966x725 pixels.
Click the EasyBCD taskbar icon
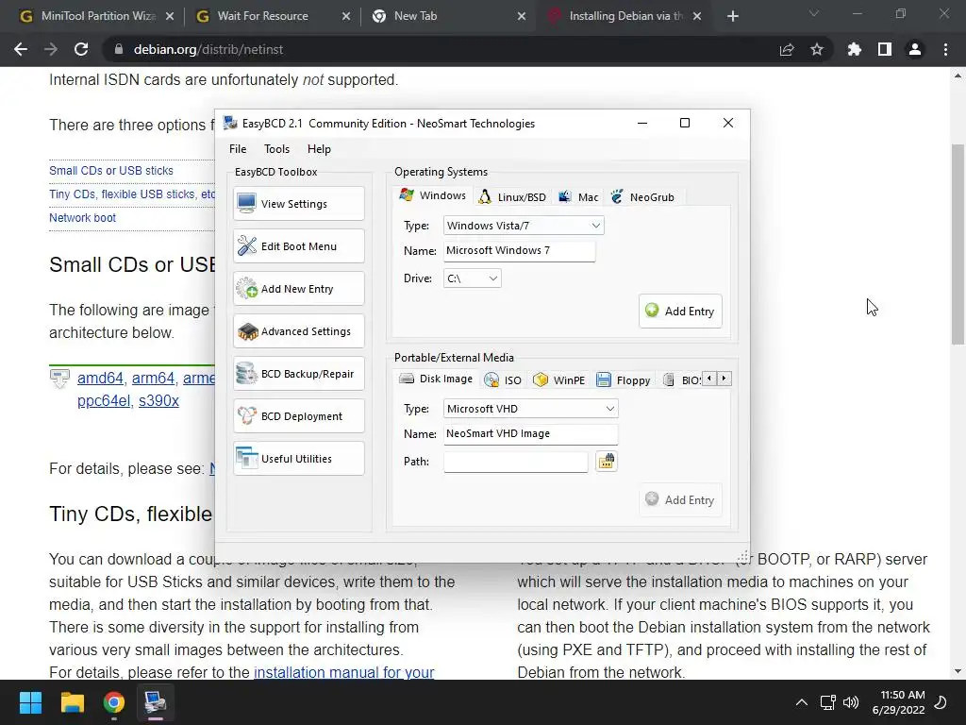pos(156,702)
